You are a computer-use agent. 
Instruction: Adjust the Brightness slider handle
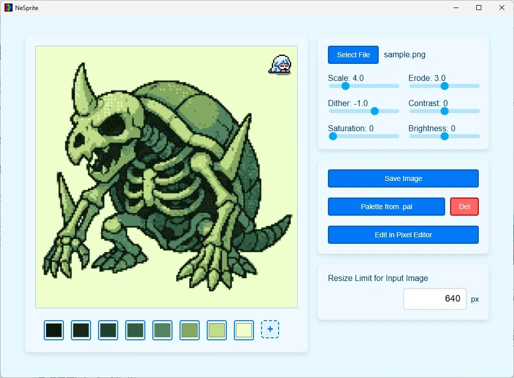[x=444, y=136]
